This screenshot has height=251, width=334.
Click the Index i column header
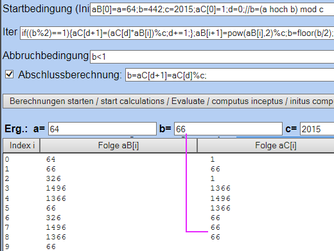click(21, 145)
